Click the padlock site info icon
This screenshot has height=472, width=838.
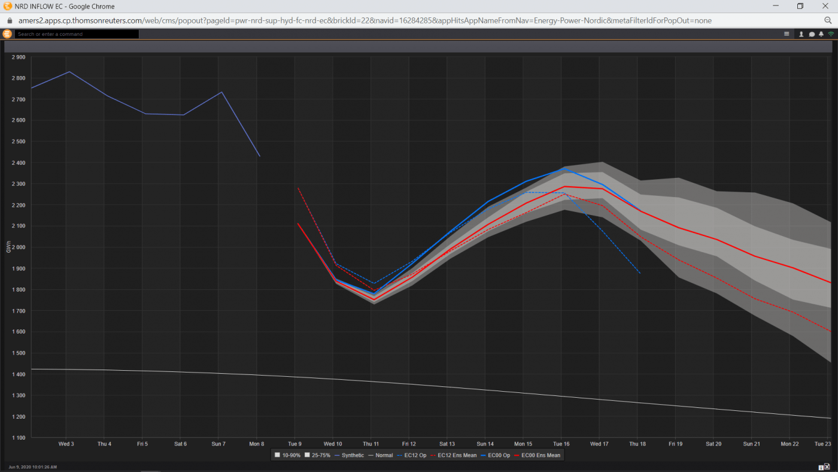(9, 20)
